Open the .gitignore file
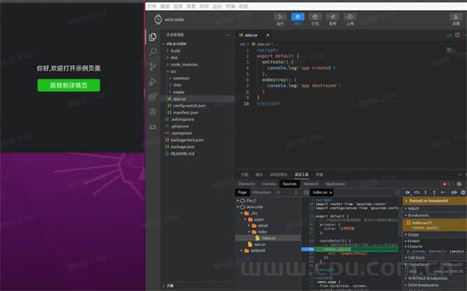 point(198,126)
